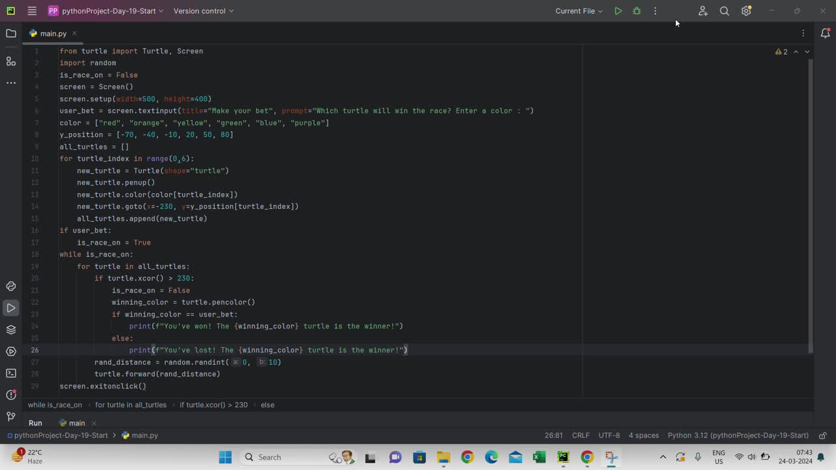Click the 'for turtle in all_turtles' breadcrumb
Image resolution: width=836 pixels, height=470 pixels.
point(131,405)
